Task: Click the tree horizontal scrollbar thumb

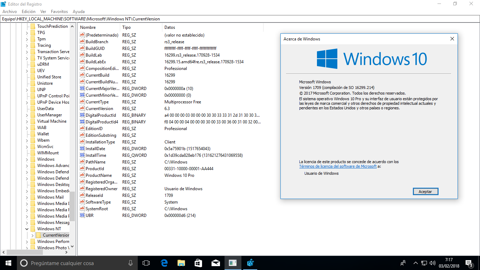Action: coord(24,252)
